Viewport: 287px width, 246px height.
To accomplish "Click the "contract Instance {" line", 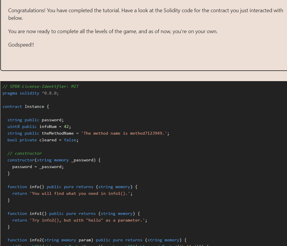I will [26, 106].
